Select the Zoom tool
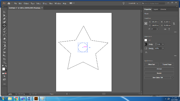This screenshot has height=101, width=180. (4, 63)
